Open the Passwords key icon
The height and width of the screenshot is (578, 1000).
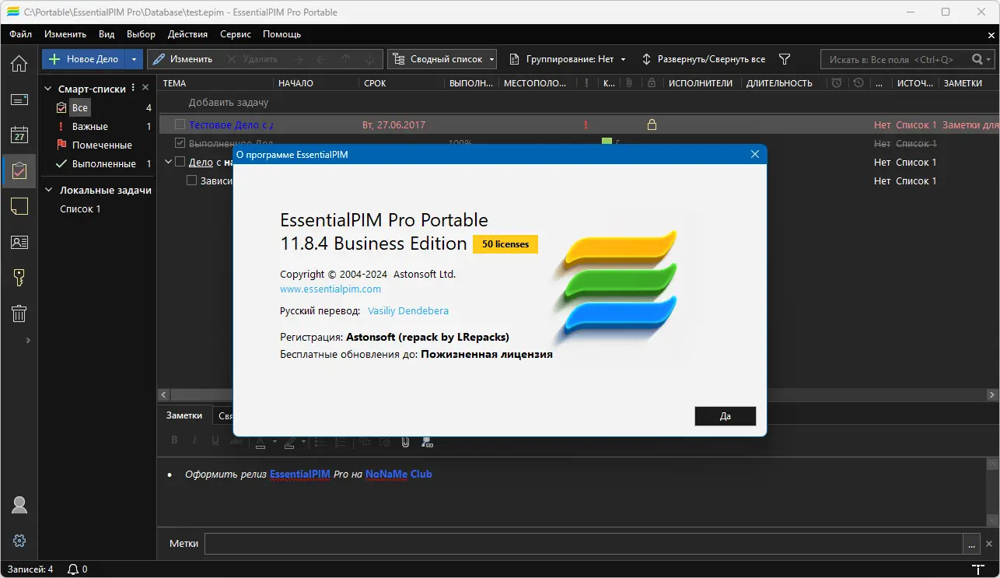click(19, 278)
